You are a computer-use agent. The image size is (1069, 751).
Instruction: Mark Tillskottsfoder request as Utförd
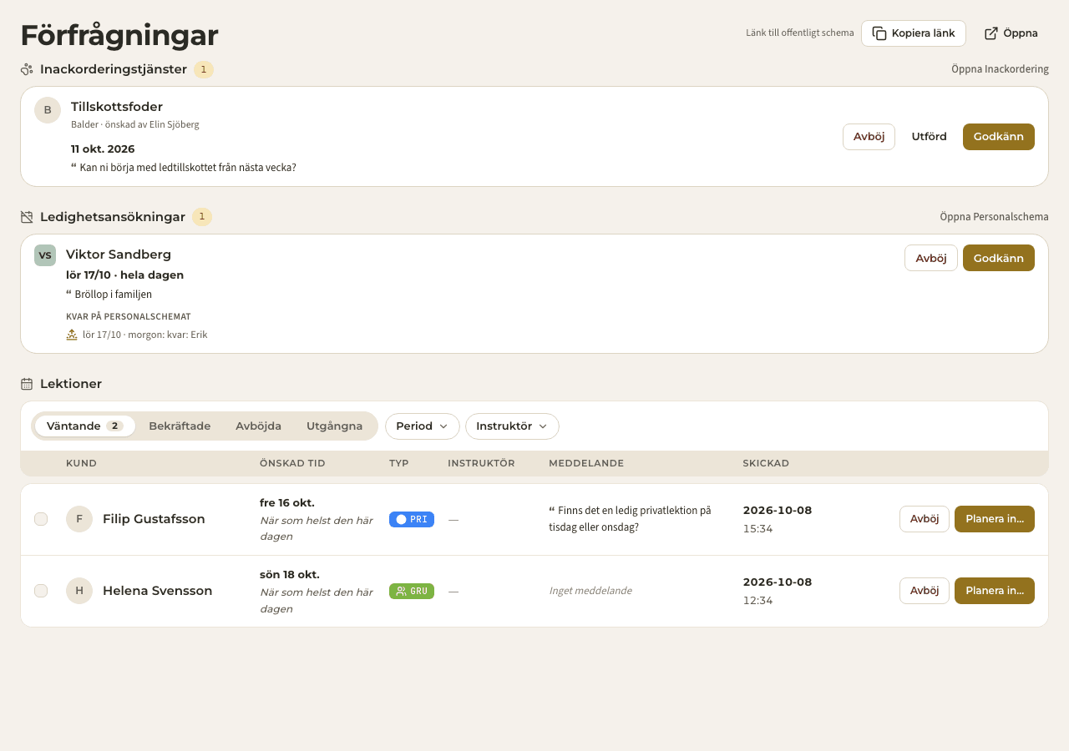929,137
